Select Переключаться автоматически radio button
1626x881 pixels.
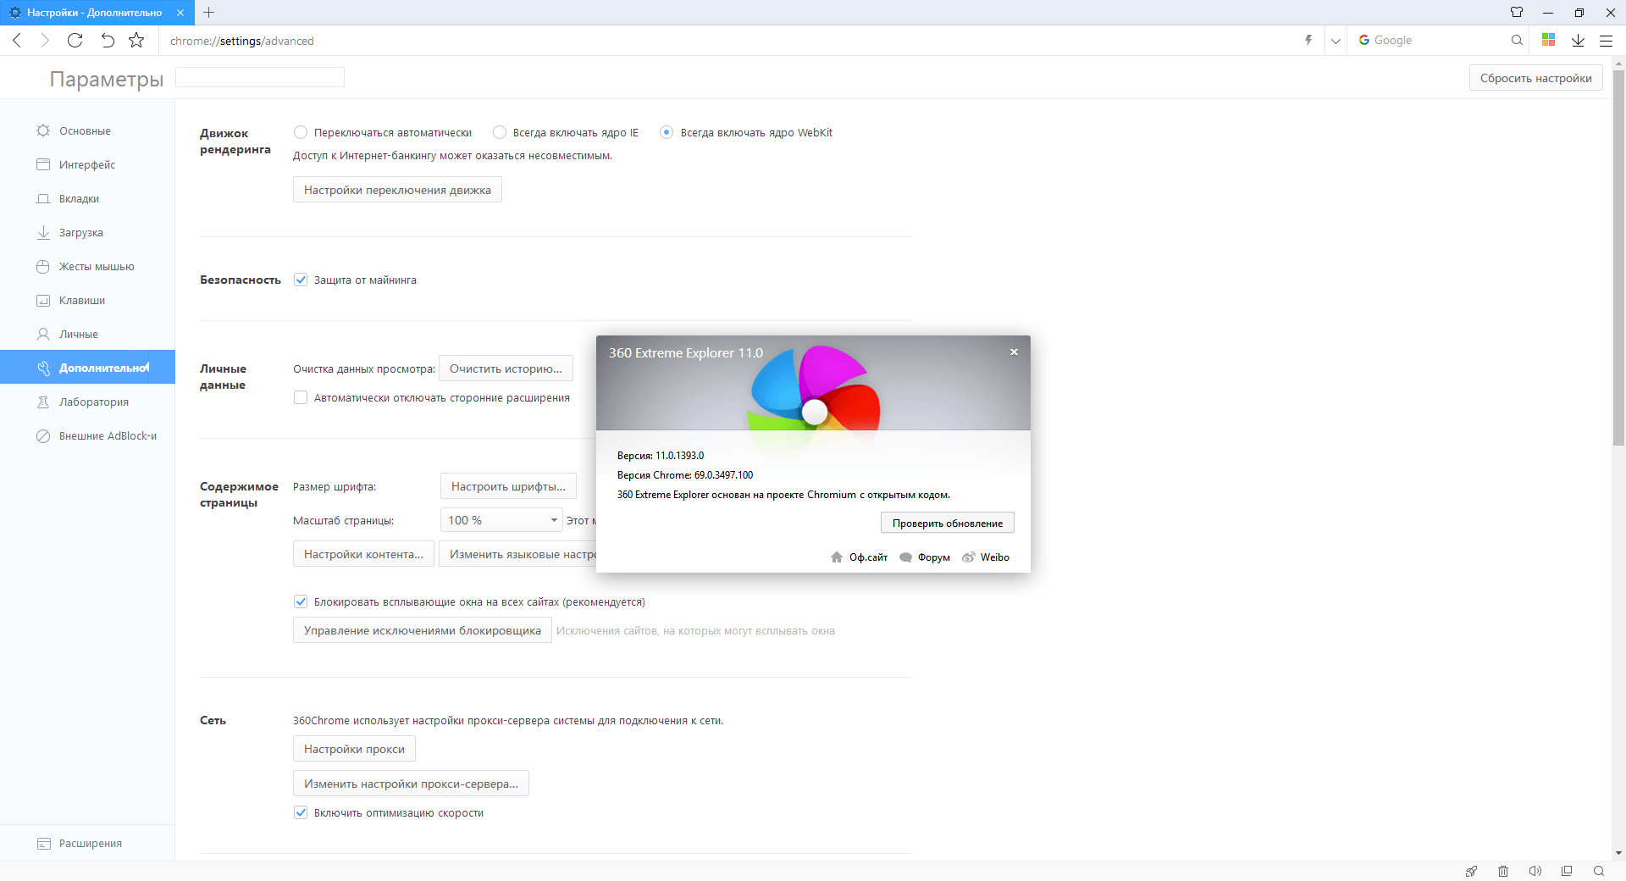[300, 132]
